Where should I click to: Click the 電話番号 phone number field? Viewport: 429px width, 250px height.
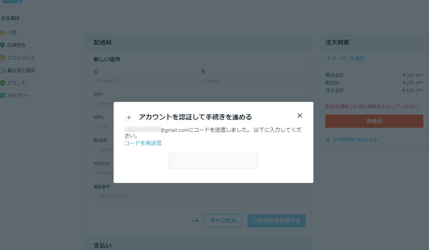coord(199,196)
